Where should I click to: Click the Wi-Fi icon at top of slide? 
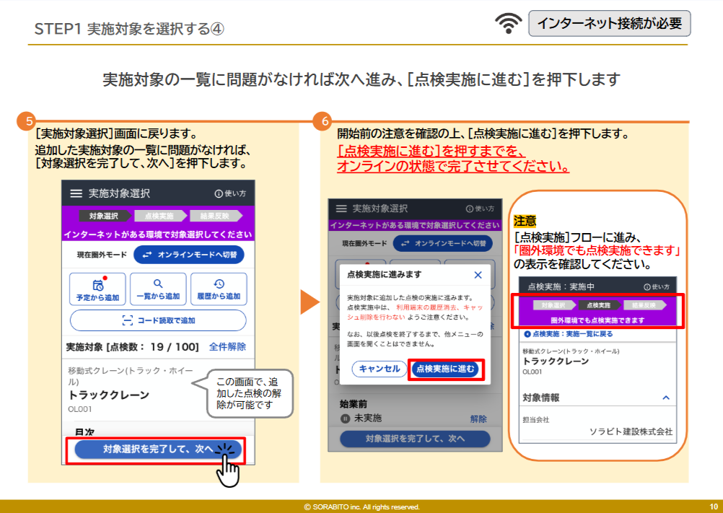click(x=509, y=24)
